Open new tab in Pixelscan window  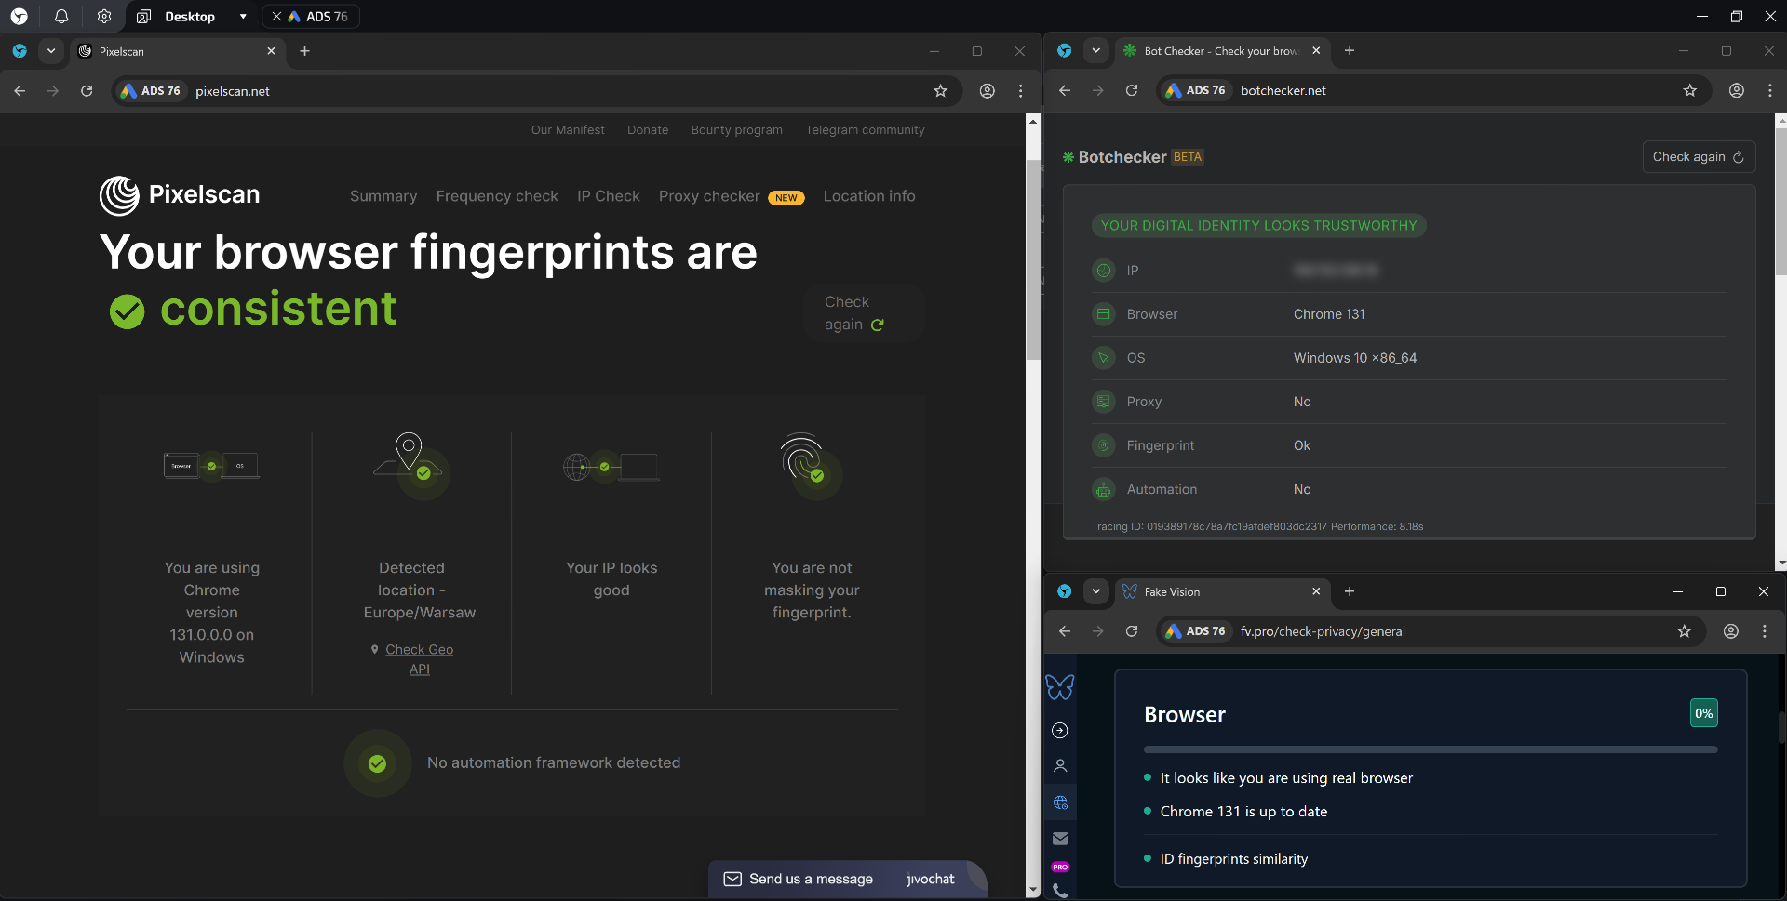pyautogui.click(x=304, y=51)
